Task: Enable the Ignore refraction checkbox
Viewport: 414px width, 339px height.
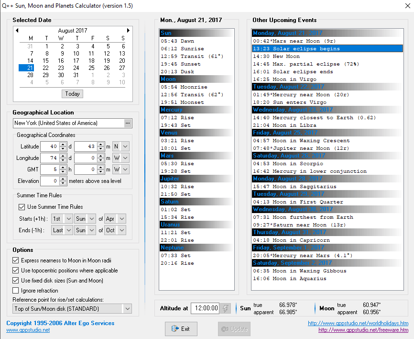Action: [16, 291]
